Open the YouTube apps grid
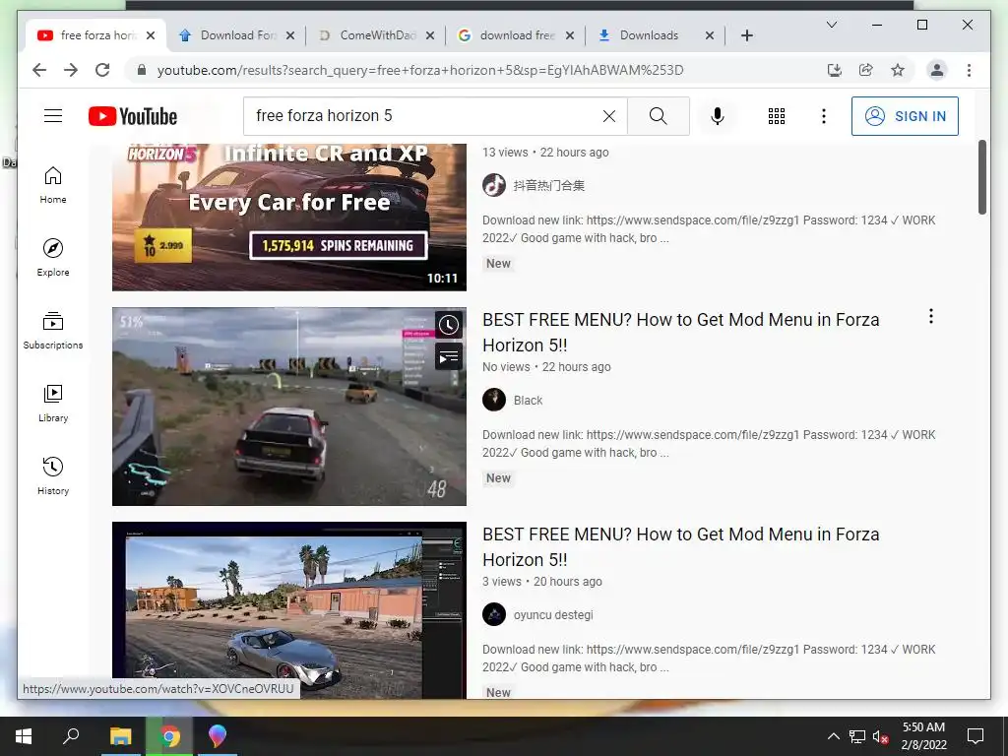This screenshot has height=756, width=1008. pyautogui.click(x=776, y=116)
